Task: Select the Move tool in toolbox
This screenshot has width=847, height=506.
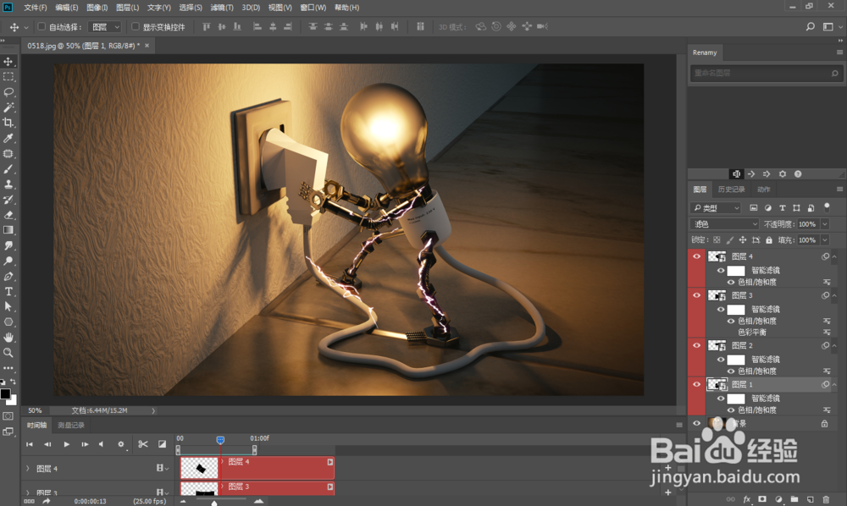Action: (8, 62)
